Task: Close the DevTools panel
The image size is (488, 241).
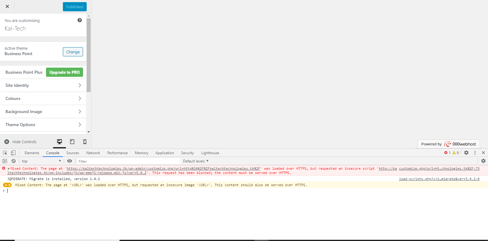Action: click(x=483, y=153)
